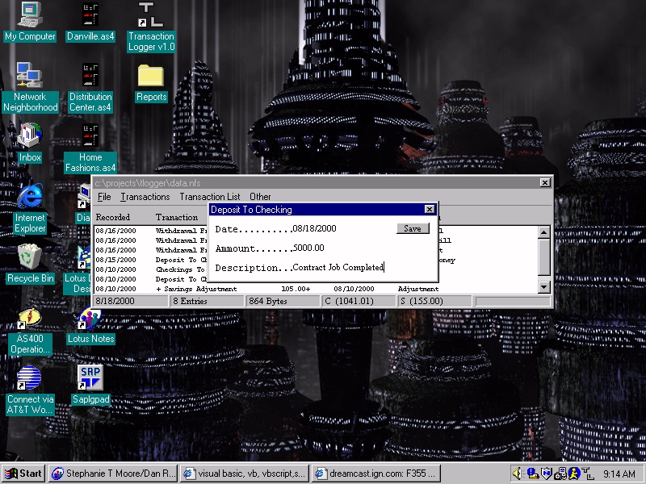Switch to the dreamcast.ign.com taskbar window
The height and width of the screenshot is (484, 646).
tap(376, 474)
